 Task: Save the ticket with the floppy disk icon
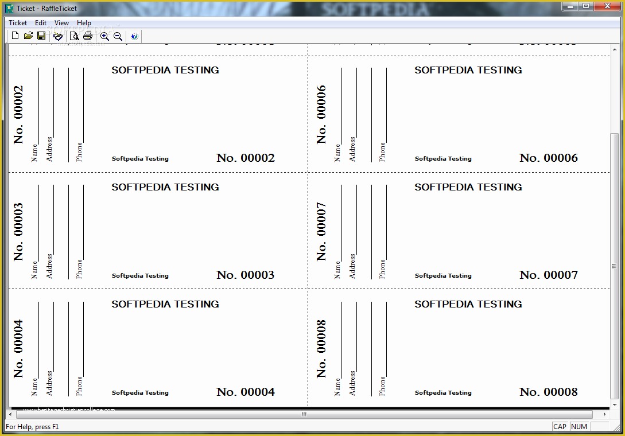[x=41, y=36]
